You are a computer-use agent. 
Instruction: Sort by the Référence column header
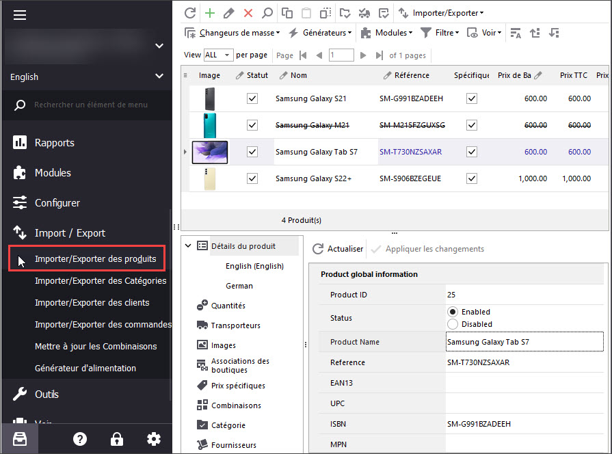click(412, 75)
